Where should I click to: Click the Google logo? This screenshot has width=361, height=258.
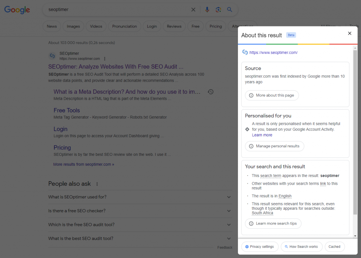coord(17,10)
